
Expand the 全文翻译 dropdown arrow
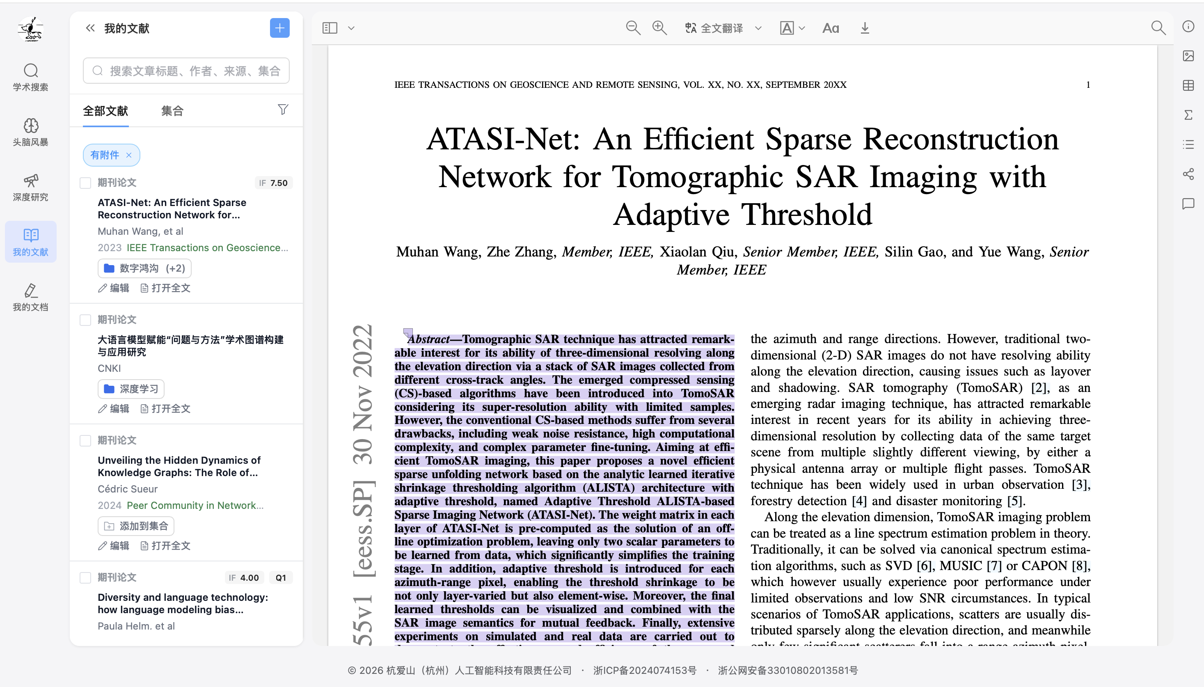758,28
